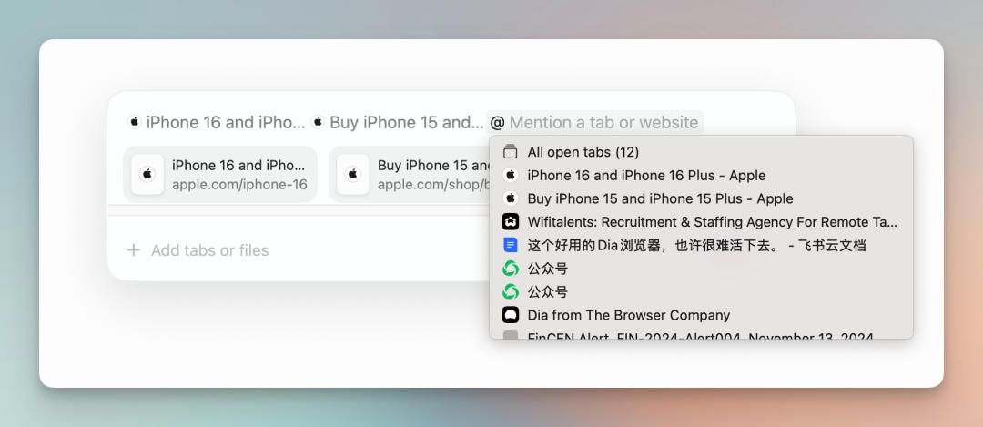The width and height of the screenshot is (983, 427).
Task: Choose Buy iPhone 15 and iPhone 15 Plus entry
Action: (x=701, y=198)
